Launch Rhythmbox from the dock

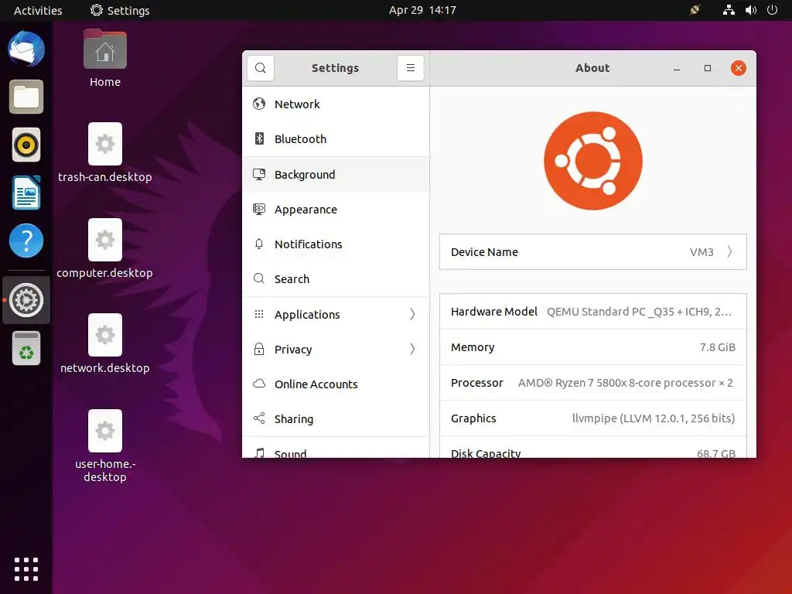pyautogui.click(x=26, y=145)
